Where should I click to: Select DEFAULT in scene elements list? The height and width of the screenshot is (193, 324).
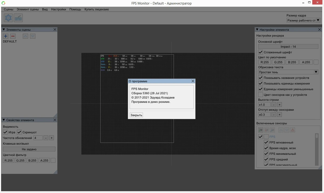pos(10,41)
